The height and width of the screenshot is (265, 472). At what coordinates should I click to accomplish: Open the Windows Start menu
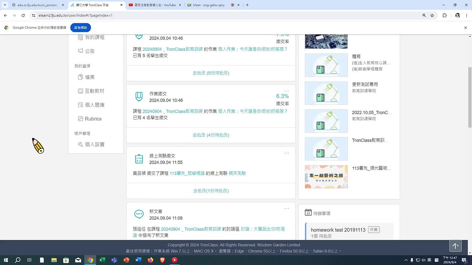point(6,260)
